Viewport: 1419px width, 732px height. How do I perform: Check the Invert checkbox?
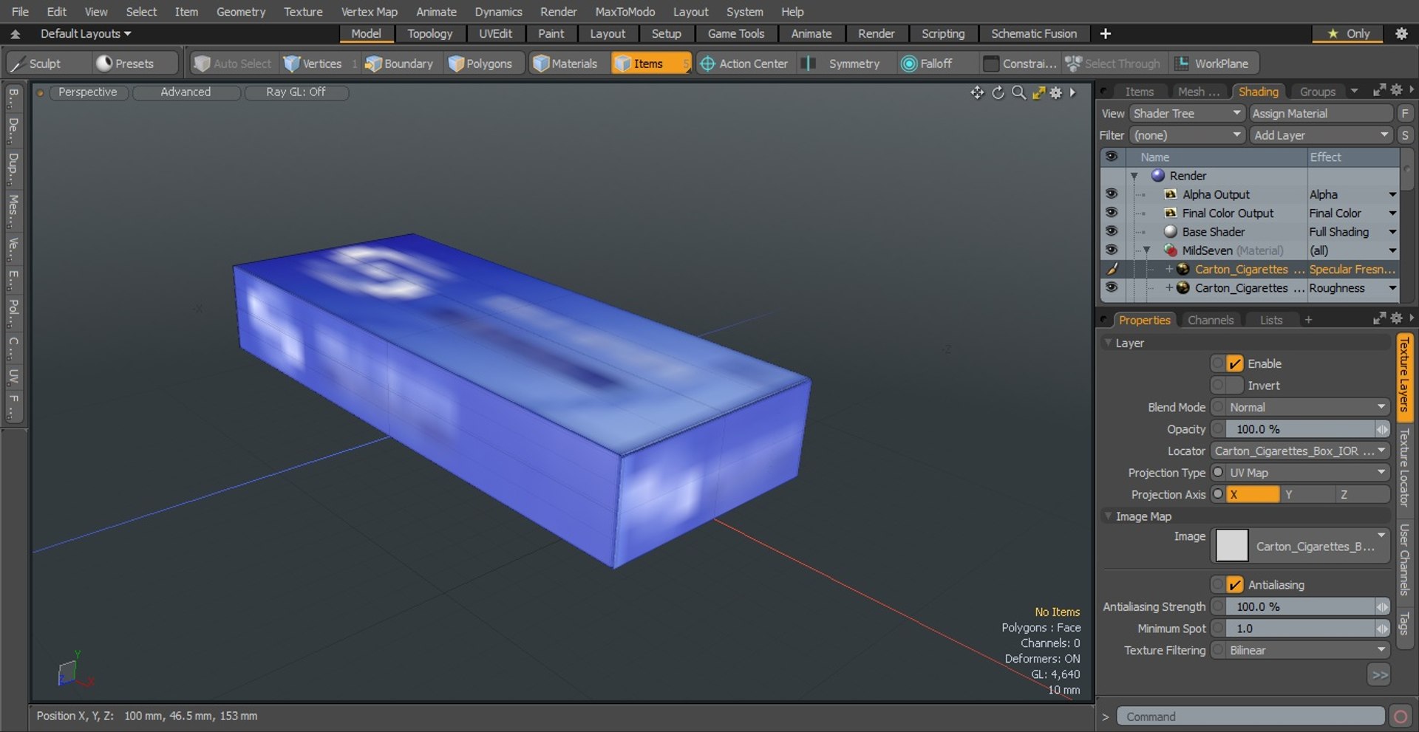1234,386
